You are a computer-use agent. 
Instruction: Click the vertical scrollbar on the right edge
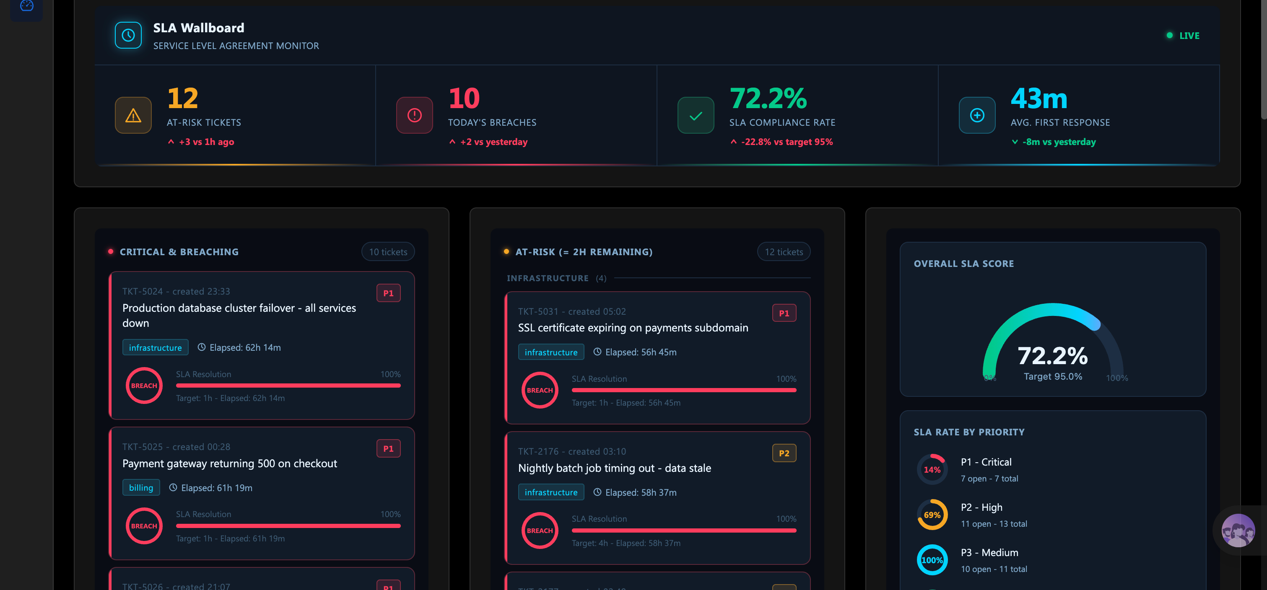tap(1264, 59)
